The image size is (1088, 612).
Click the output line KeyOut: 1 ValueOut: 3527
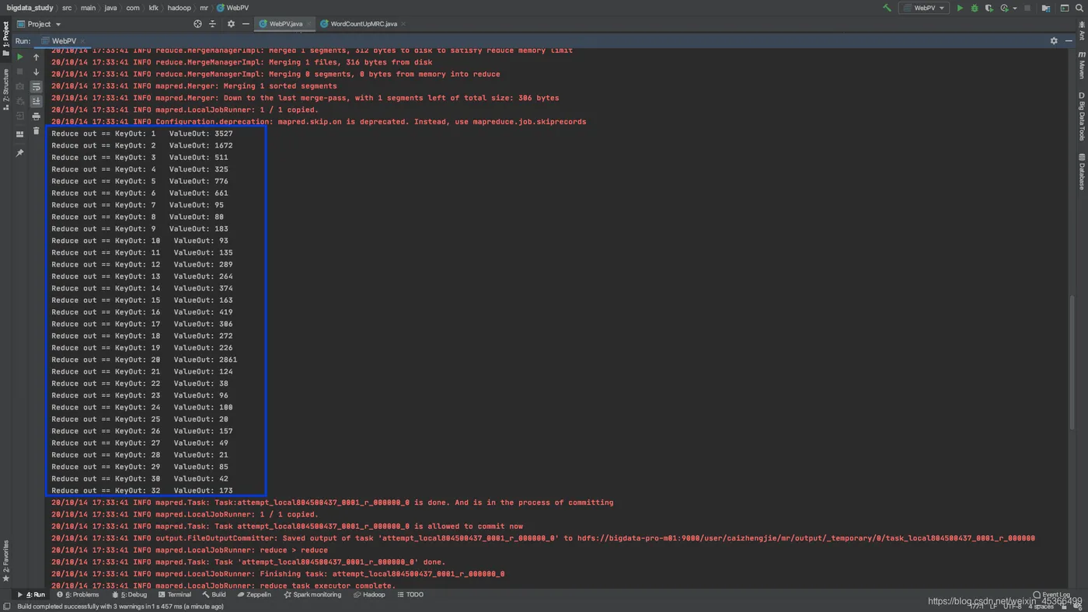pyautogui.click(x=142, y=134)
